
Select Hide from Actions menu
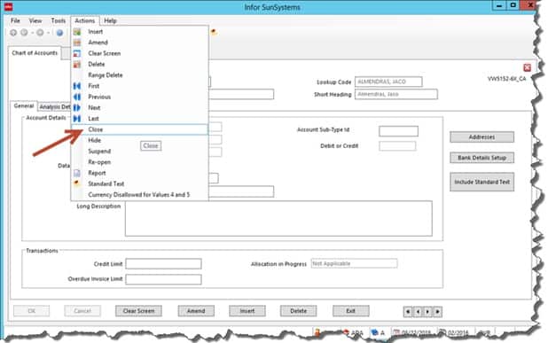pos(139,140)
